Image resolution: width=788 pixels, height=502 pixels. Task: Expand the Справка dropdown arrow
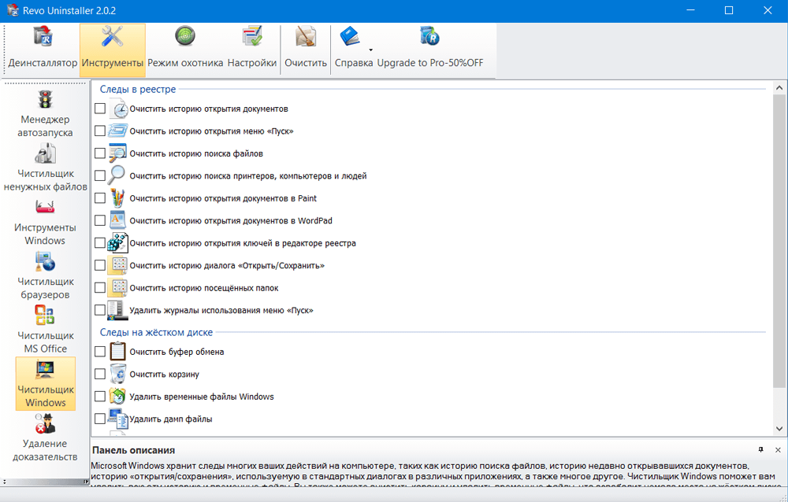point(370,50)
